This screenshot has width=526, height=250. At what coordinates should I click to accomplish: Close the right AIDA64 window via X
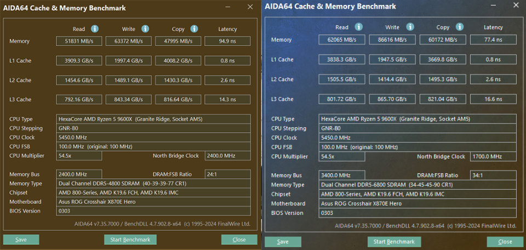click(516, 5)
